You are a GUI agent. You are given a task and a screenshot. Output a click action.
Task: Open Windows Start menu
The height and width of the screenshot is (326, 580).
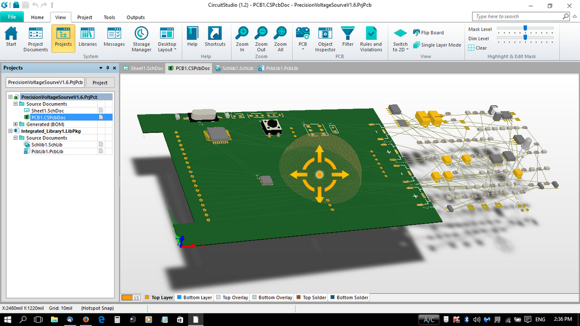[7, 319]
